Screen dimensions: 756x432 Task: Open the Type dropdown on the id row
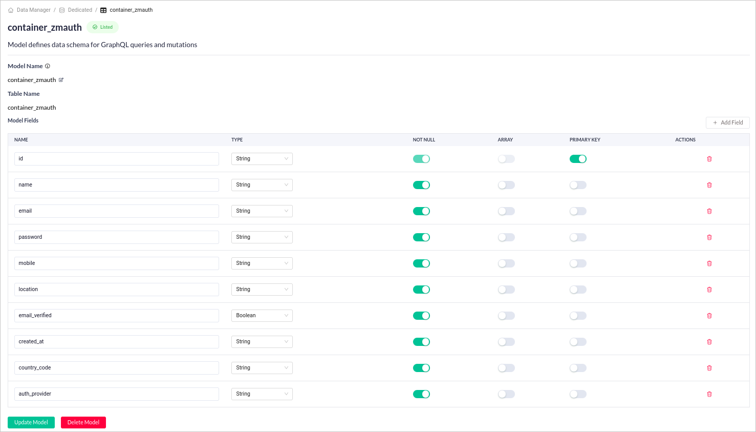(x=262, y=159)
